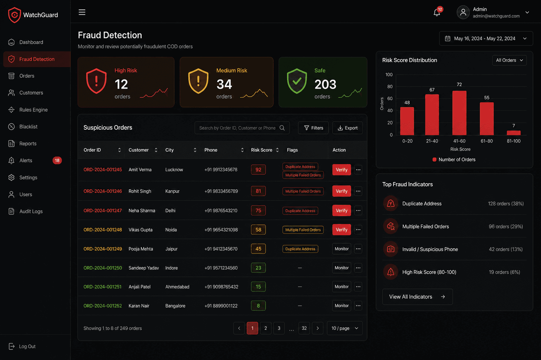Click the Audit Logs sidebar icon

[x=11, y=211]
